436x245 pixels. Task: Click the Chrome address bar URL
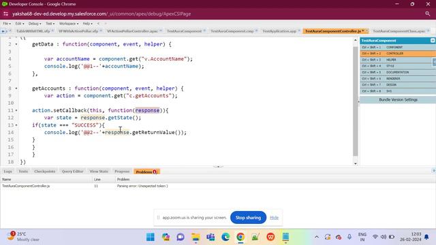pos(102,14)
